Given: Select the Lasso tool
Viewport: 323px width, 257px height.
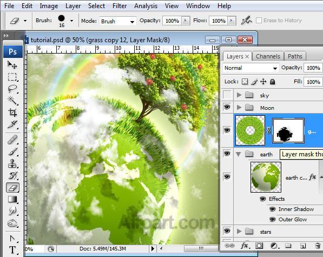Looking at the screenshot, I should pos(12,89).
